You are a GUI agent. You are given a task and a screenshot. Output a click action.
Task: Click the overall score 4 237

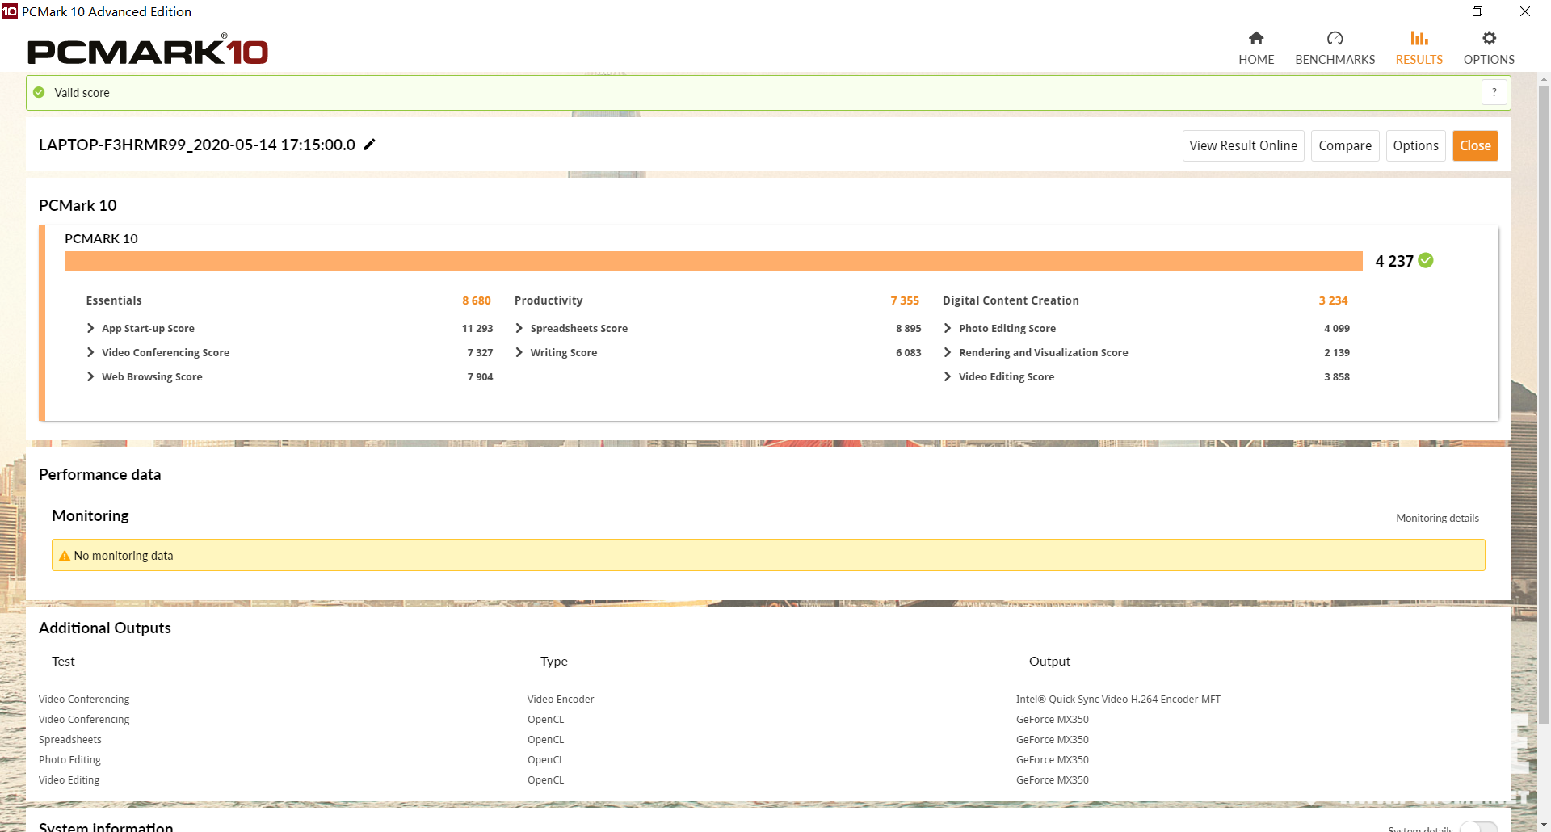(x=1394, y=261)
